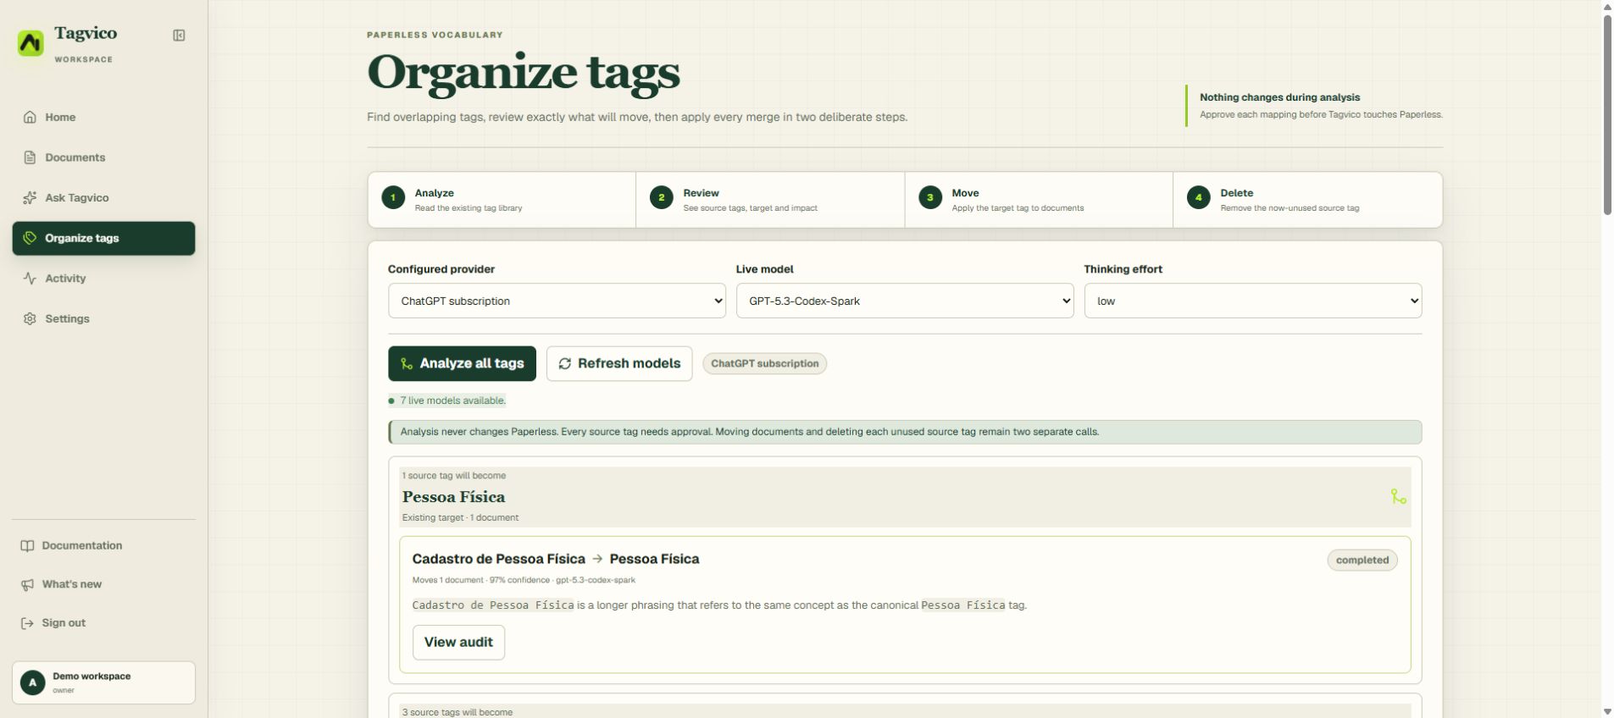Click the Documents file icon
This screenshot has height=718, width=1614.
[30, 157]
